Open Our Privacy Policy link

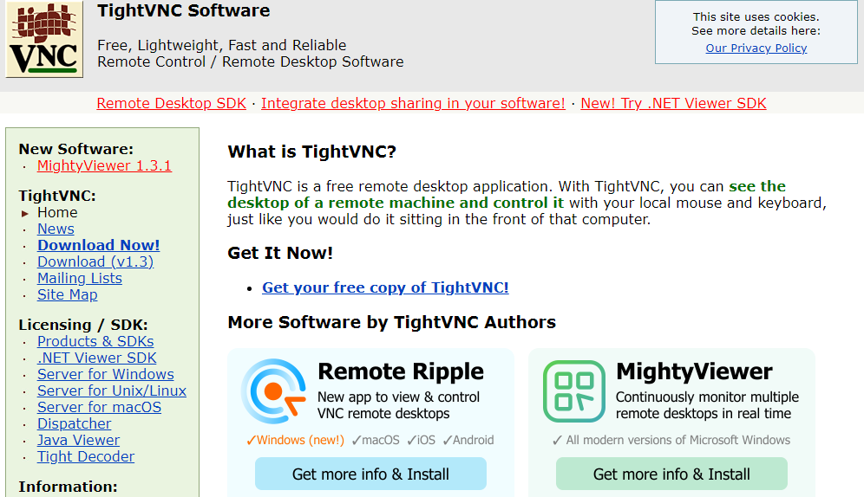click(756, 48)
